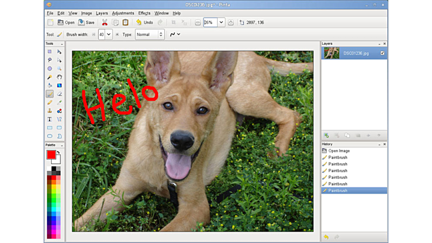
Task: Select the Eraser tool
Action: (59, 94)
